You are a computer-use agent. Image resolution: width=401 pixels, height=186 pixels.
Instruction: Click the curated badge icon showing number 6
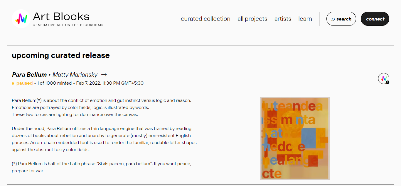coord(384,79)
